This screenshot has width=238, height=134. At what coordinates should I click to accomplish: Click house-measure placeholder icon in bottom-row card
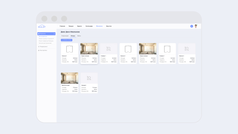(89, 78)
